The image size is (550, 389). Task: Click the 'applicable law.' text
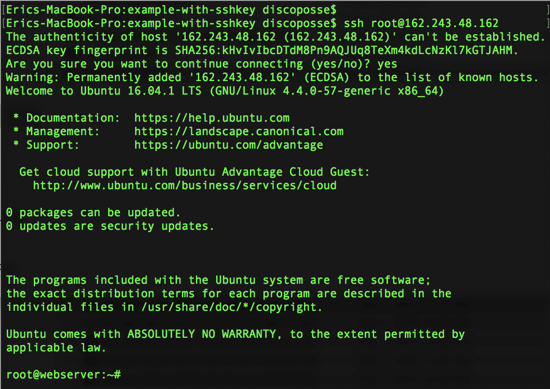coord(56,347)
